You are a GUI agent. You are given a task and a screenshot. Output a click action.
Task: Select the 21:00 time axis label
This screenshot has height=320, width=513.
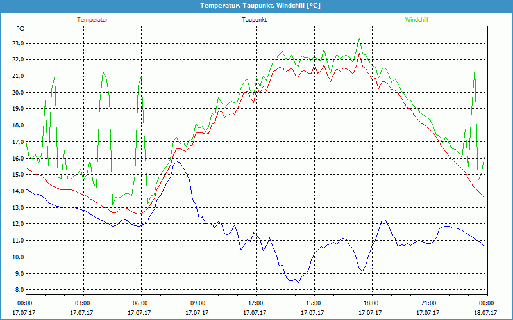point(428,303)
